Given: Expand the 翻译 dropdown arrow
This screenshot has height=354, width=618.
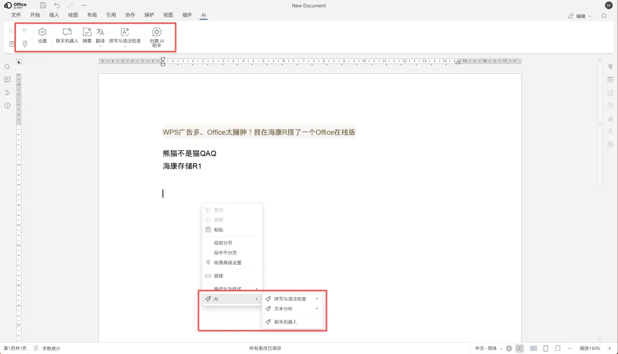Looking at the screenshot, I should (101, 46).
